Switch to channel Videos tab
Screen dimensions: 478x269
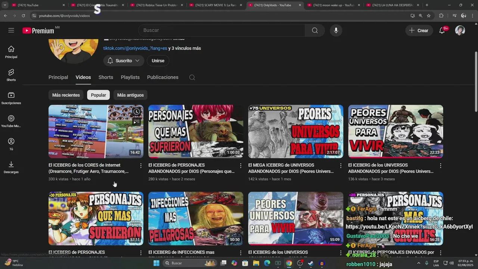coord(83,77)
